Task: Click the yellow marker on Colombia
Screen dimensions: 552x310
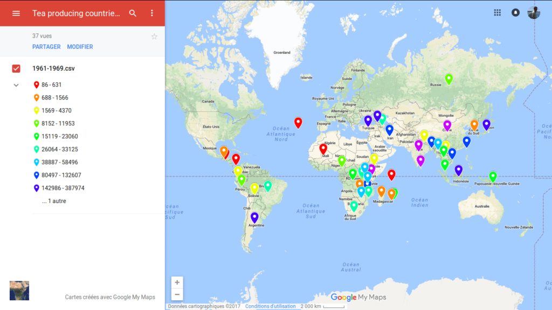Action: (238, 171)
